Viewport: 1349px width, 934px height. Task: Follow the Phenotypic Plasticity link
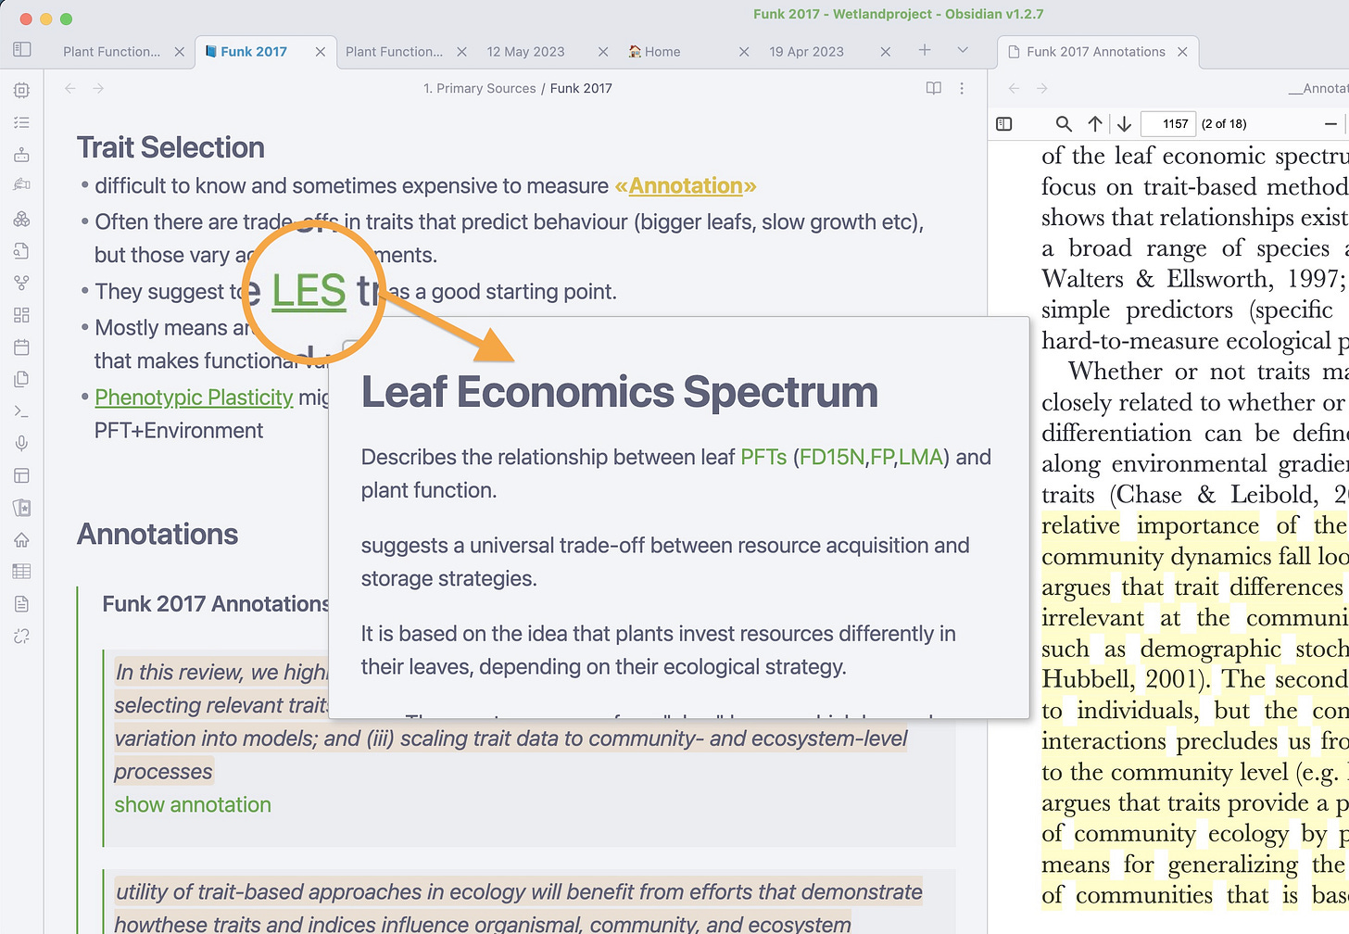(194, 398)
